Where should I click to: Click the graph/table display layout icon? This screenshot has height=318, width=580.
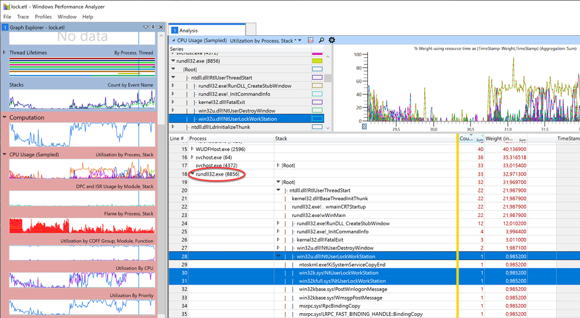tap(311, 41)
